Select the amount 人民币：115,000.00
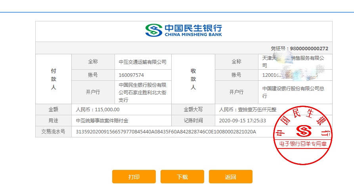This screenshot has width=354, height=196. (98, 110)
